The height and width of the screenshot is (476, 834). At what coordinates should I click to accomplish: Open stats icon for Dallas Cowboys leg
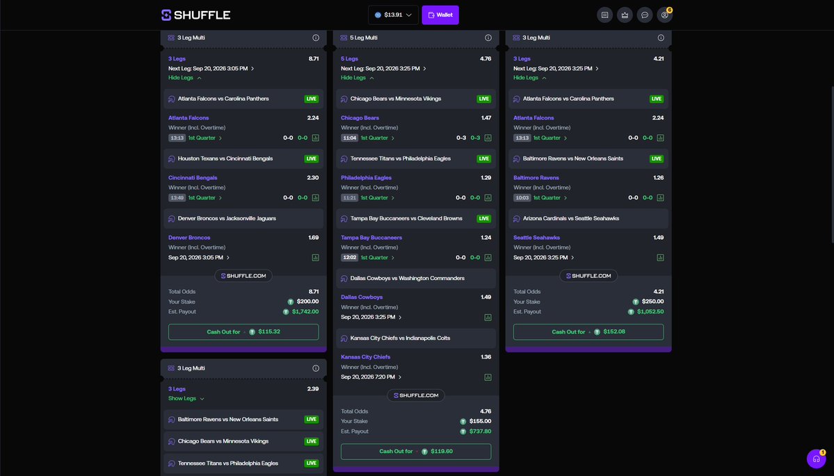point(488,318)
